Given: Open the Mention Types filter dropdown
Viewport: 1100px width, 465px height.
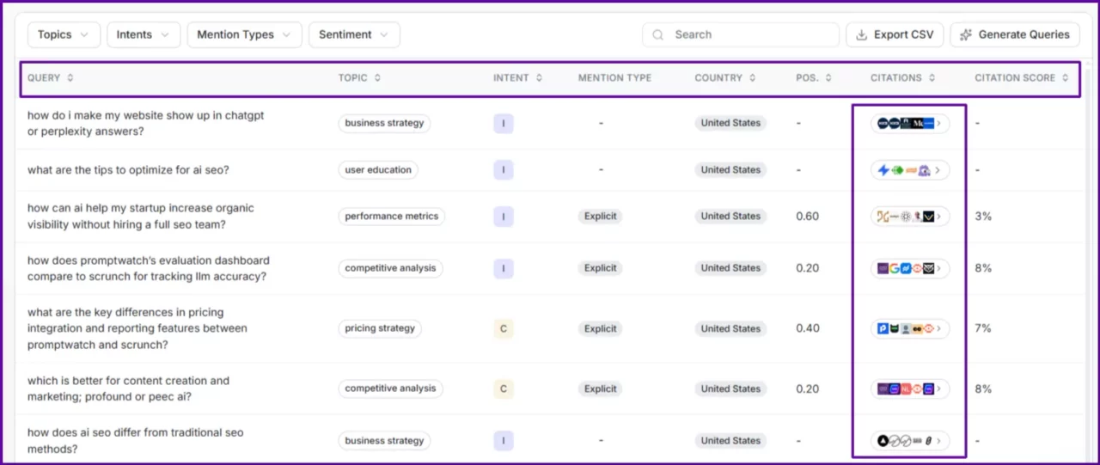Looking at the screenshot, I should point(244,34).
